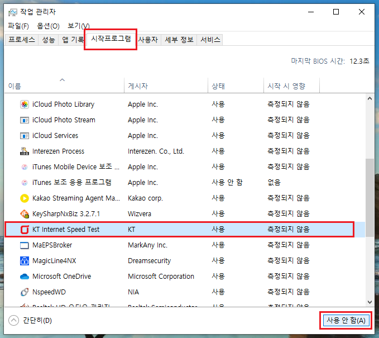Click the NspeedWD icon
379x338 pixels.
click(x=25, y=292)
